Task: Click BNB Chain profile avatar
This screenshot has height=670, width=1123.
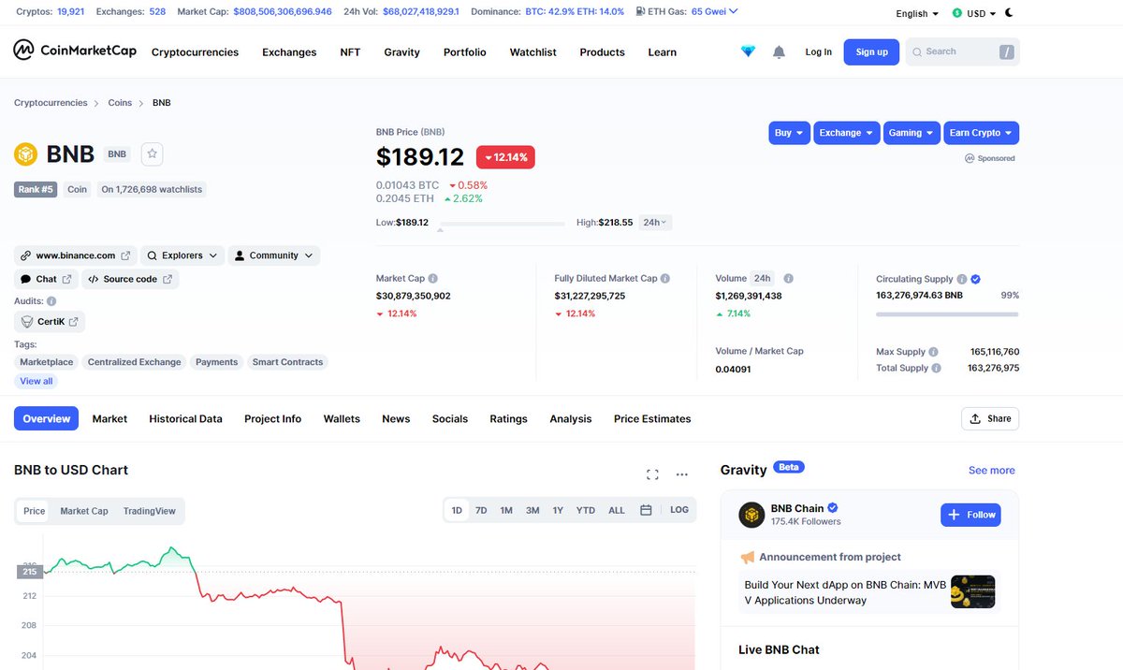Action: tap(751, 515)
